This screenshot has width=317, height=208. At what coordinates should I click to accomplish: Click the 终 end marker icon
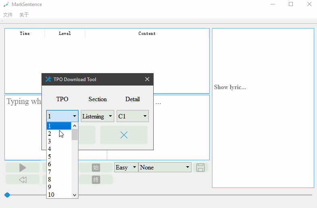click(x=96, y=179)
